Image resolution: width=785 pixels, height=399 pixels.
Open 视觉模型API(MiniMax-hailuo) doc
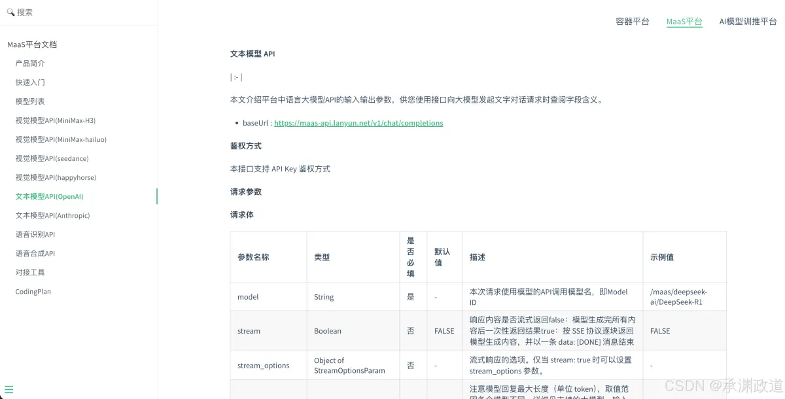pos(61,139)
